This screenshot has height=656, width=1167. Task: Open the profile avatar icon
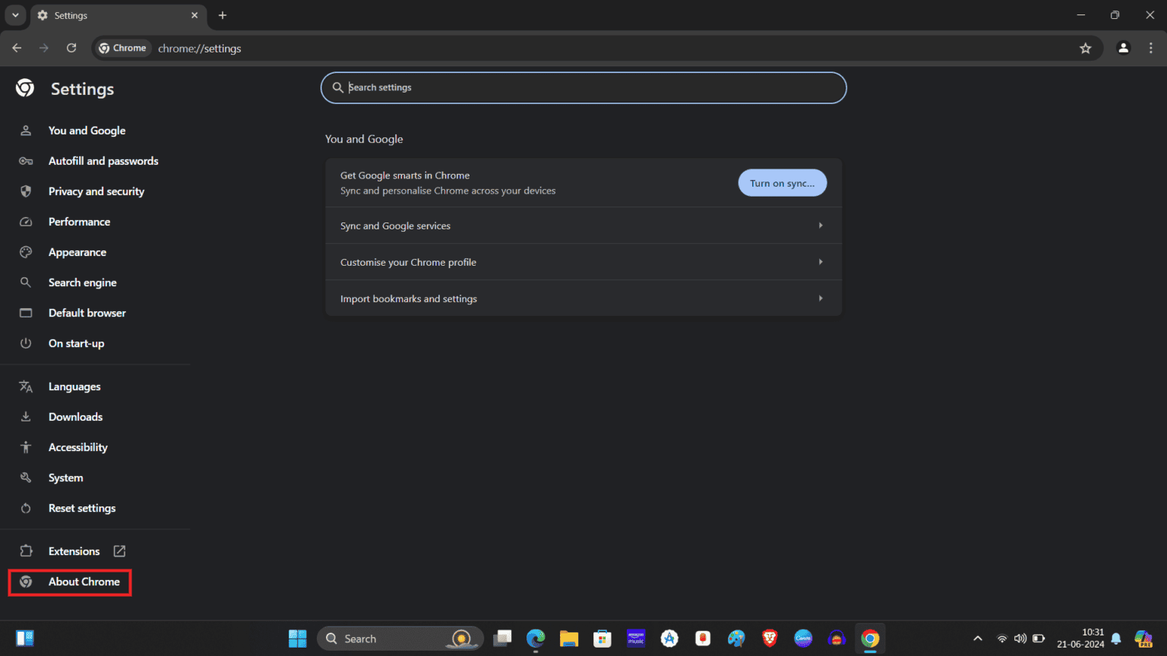[1123, 49]
